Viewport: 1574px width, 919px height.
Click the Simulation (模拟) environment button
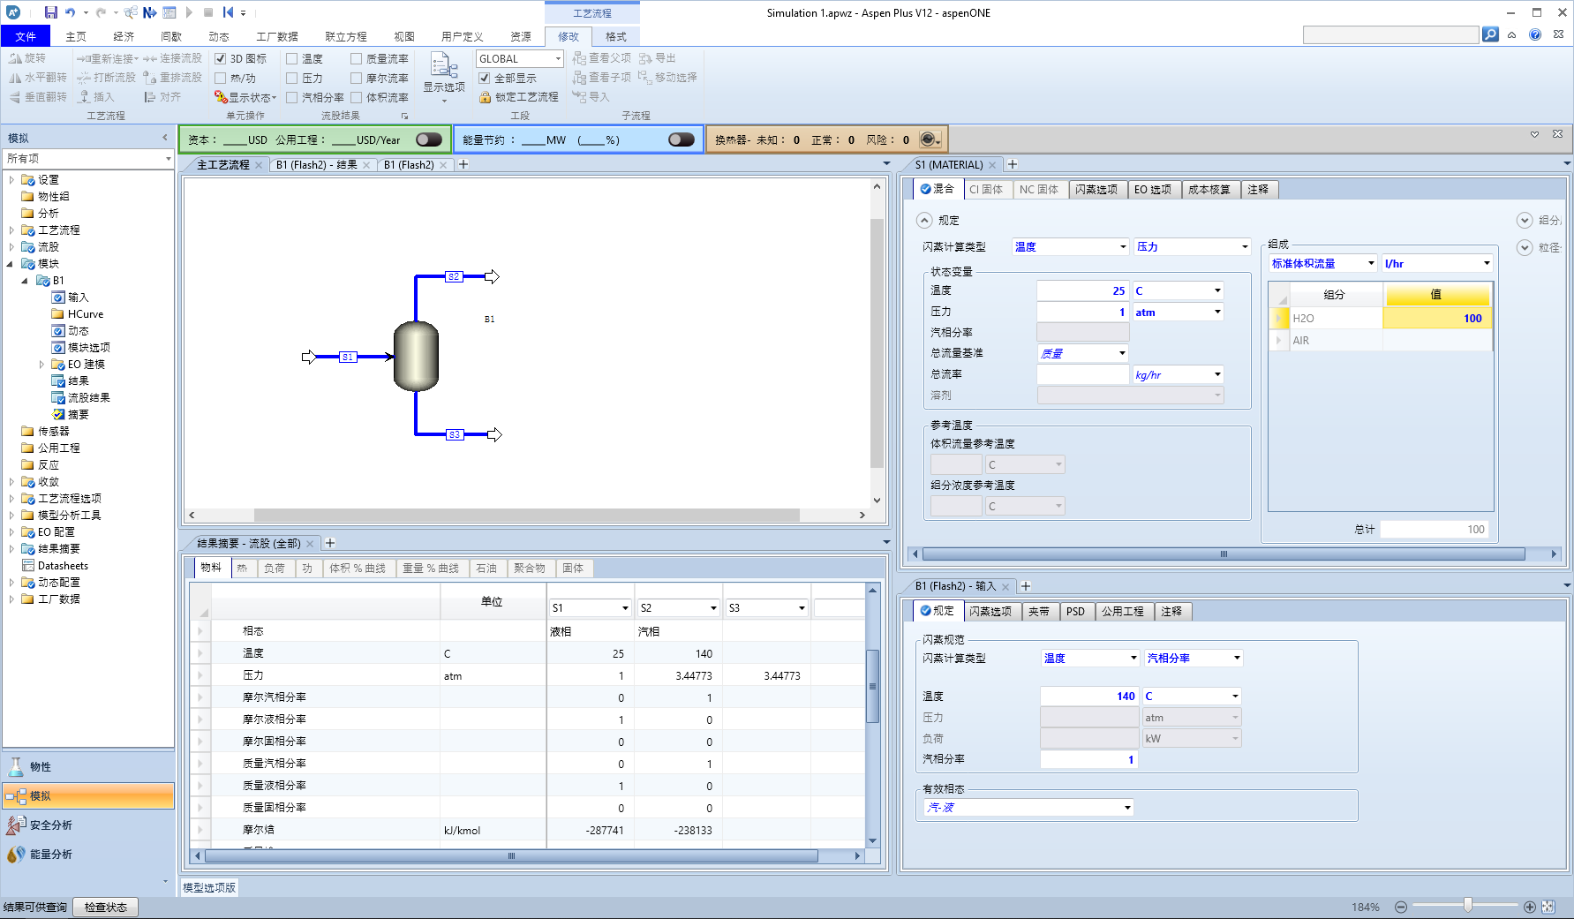(88, 795)
